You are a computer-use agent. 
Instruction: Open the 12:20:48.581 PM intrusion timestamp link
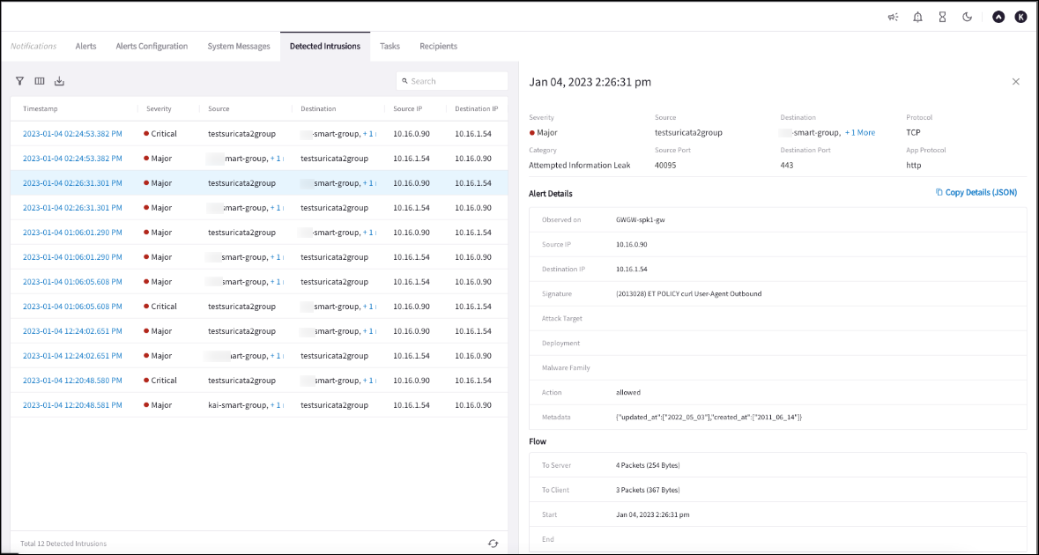[x=72, y=405]
